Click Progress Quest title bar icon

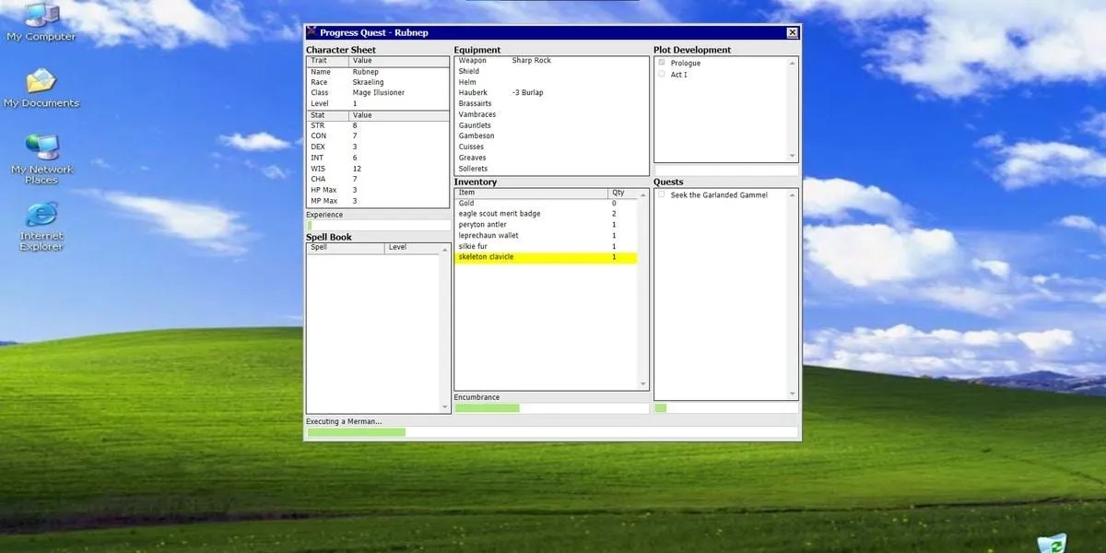coord(312,32)
